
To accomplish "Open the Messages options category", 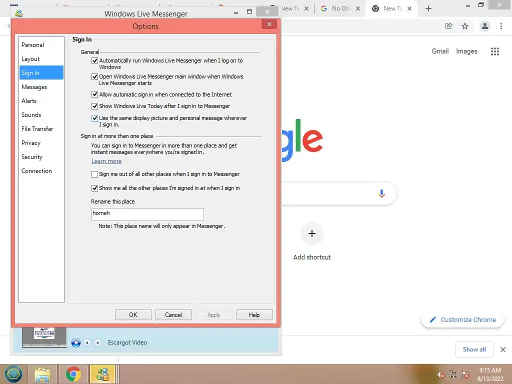I will [41, 87].
